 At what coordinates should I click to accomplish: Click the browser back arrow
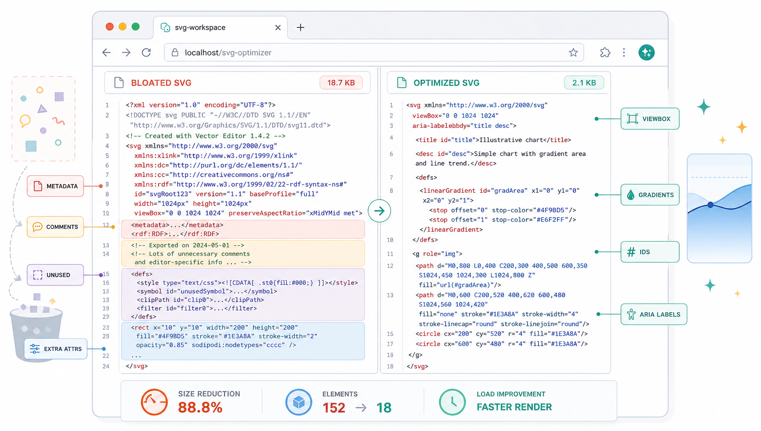coord(106,53)
